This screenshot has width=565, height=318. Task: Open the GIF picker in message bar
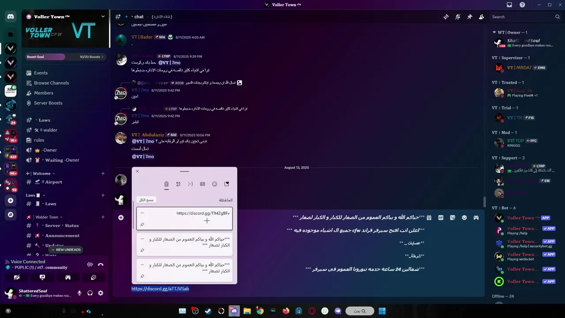(x=441, y=218)
